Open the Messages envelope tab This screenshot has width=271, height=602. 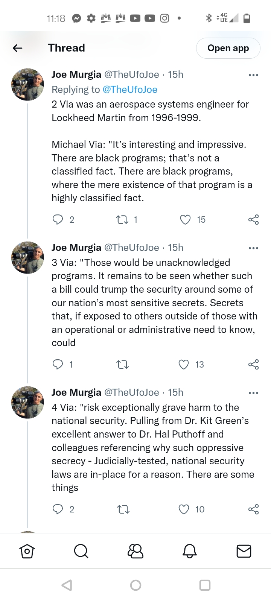pos(244,551)
